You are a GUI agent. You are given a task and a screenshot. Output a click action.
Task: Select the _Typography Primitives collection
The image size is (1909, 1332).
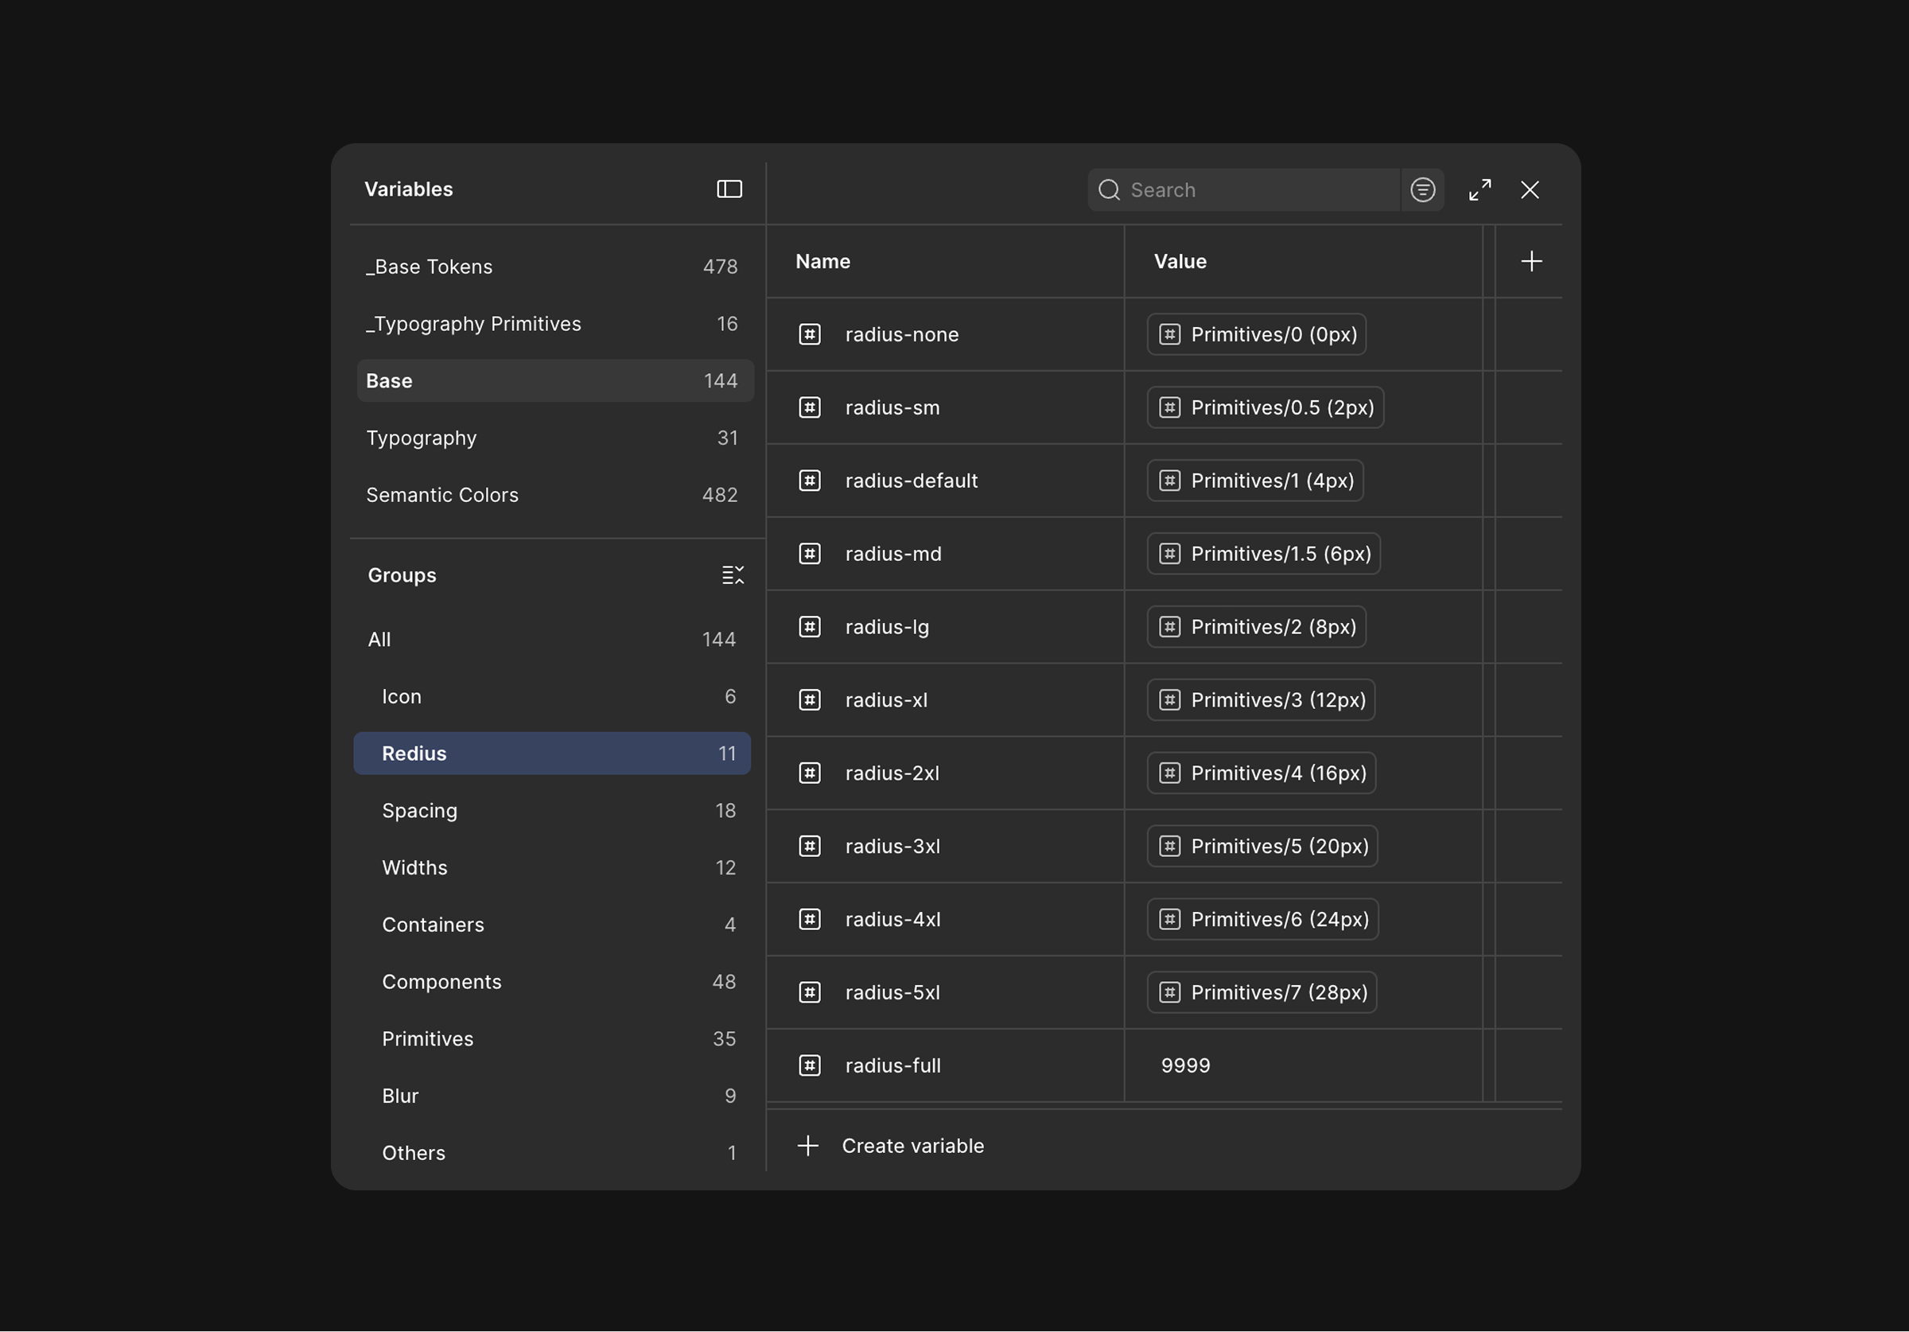tap(554, 324)
